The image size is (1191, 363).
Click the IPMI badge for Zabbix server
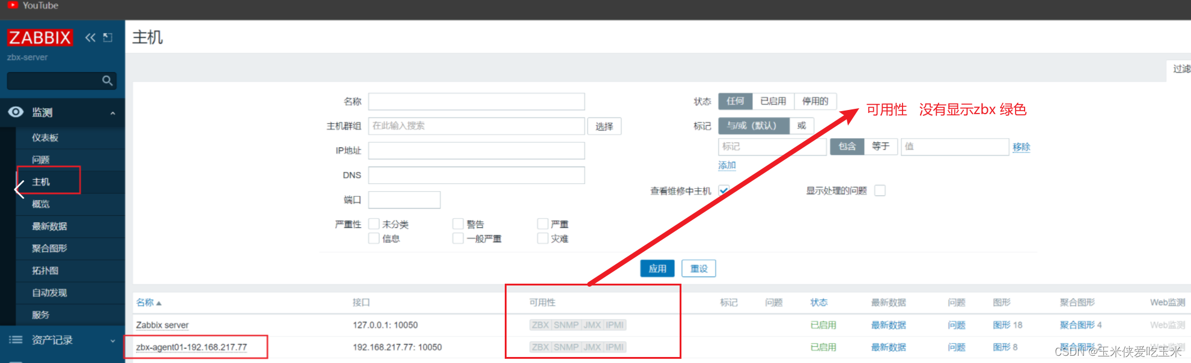point(615,325)
